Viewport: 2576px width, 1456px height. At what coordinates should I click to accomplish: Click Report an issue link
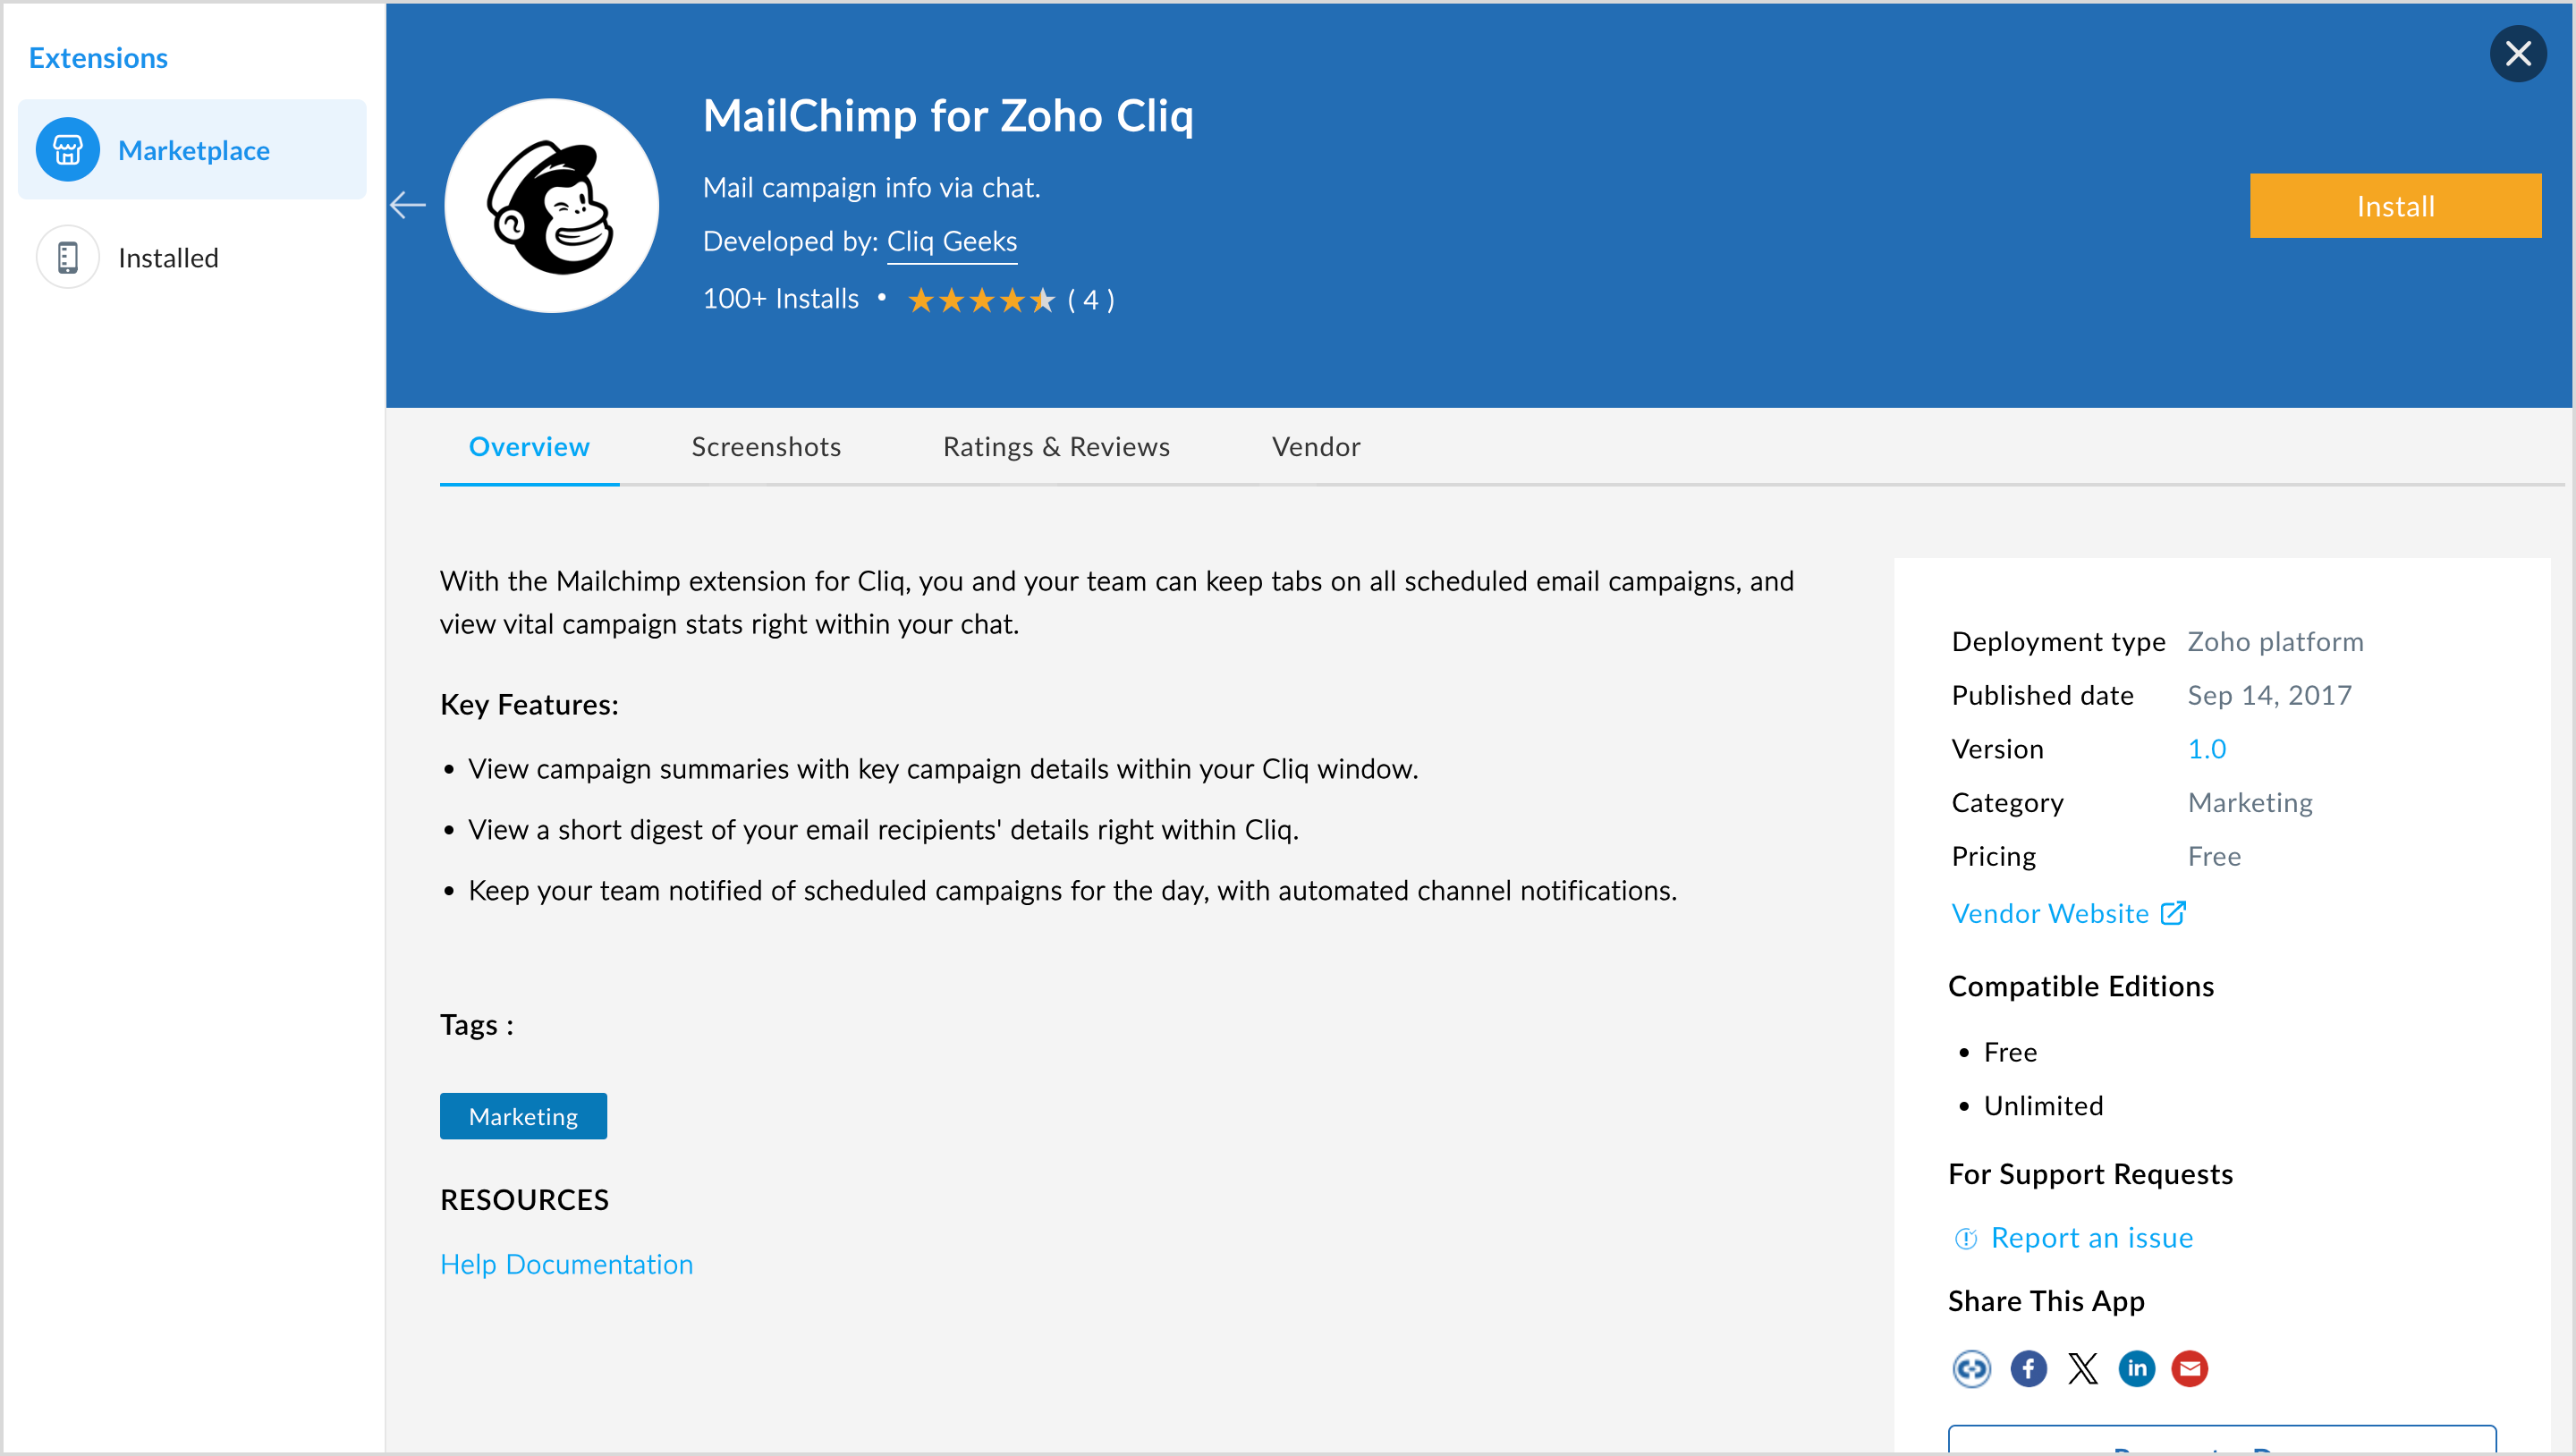[2091, 1238]
